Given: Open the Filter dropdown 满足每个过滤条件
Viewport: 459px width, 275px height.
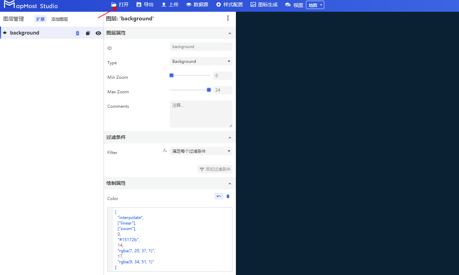Looking at the screenshot, I should (x=201, y=151).
